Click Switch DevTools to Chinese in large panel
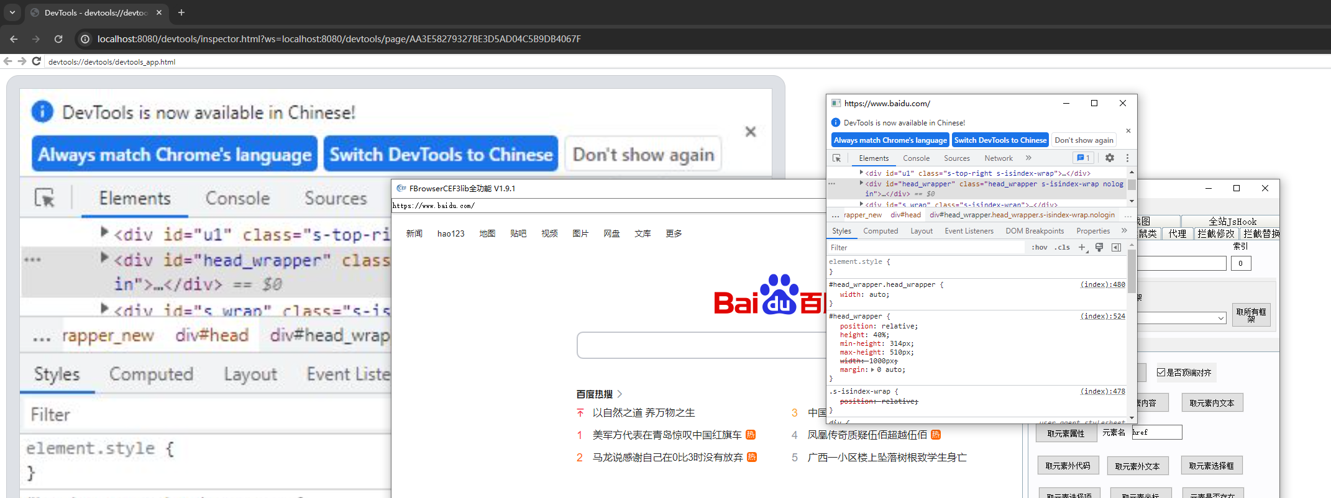This screenshot has height=498, width=1331. [441, 154]
